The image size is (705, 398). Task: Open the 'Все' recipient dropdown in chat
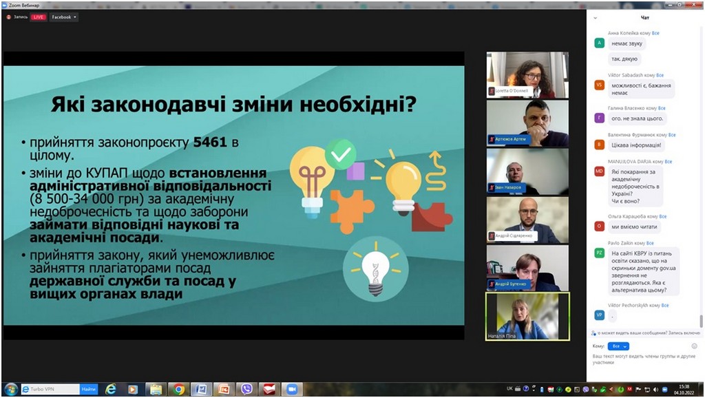pos(619,346)
